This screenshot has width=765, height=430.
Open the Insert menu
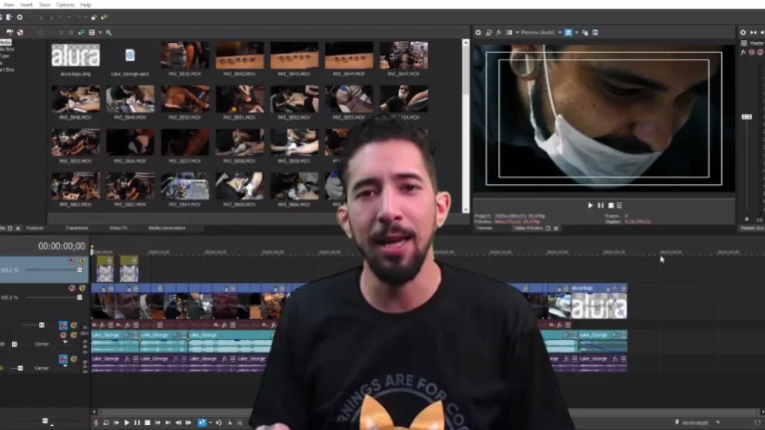pyautogui.click(x=26, y=5)
